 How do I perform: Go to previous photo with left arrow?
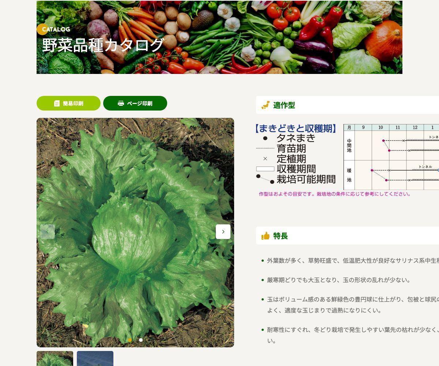[48, 232]
